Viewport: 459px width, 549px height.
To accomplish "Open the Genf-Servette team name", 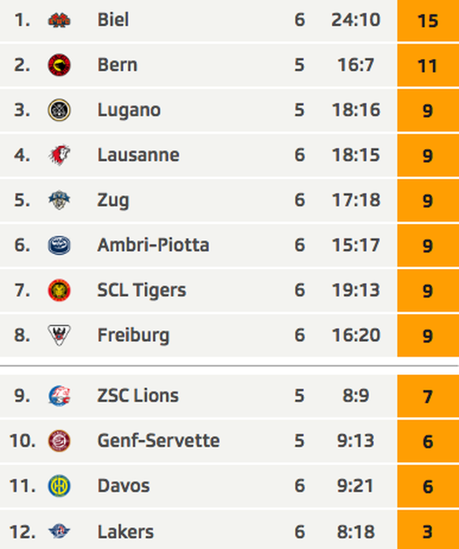I will point(159,441).
